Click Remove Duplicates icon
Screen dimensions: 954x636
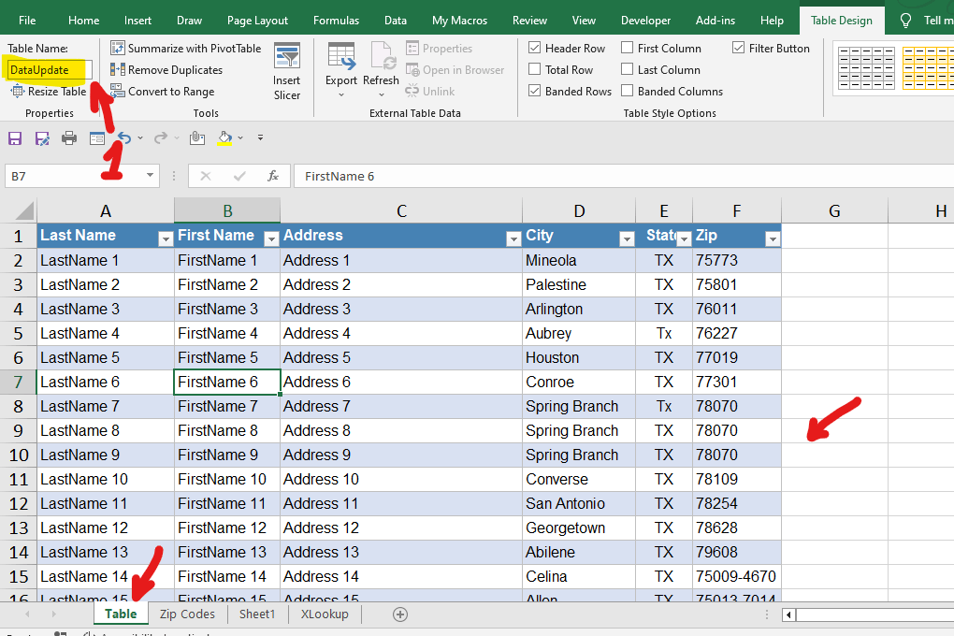click(118, 69)
